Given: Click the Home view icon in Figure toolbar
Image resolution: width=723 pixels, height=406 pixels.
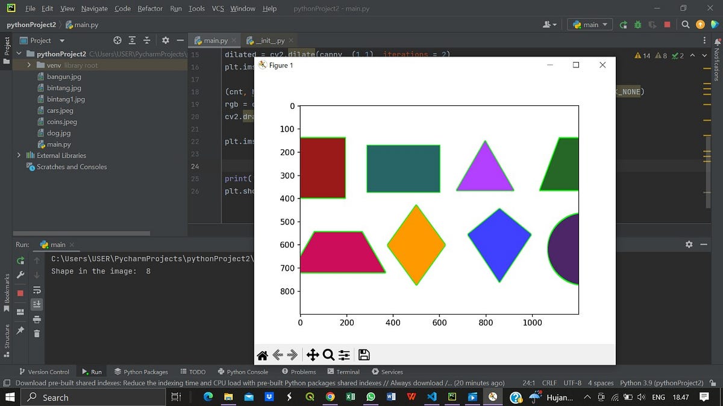Looking at the screenshot, I should tap(262, 355).
